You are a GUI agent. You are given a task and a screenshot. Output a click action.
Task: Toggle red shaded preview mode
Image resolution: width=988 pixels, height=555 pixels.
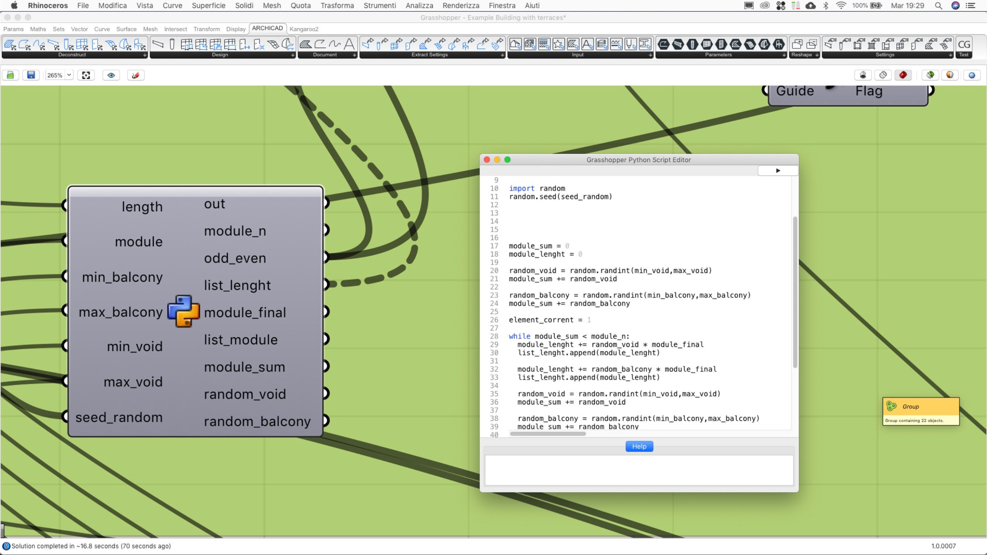(903, 75)
